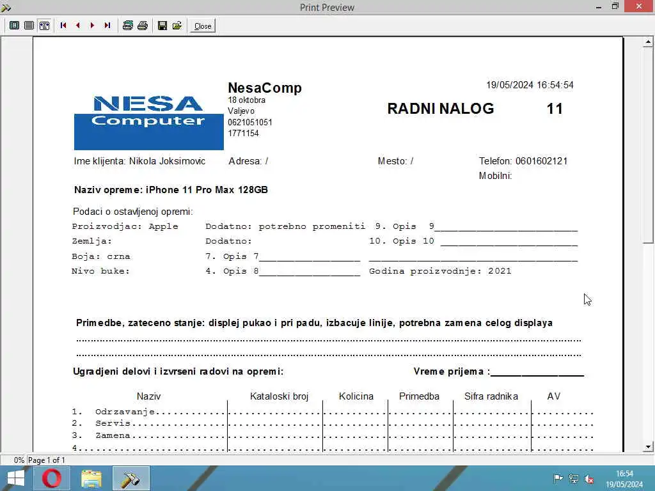Open File Explorer from taskbar
This screenshot has height=491, width=655.
click(x=91, y=478)
